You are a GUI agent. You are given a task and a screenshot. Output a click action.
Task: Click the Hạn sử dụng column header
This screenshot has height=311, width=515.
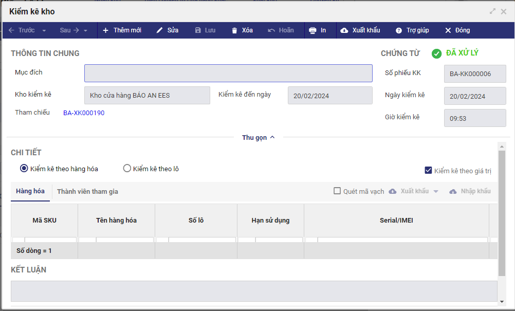(271, 221)
